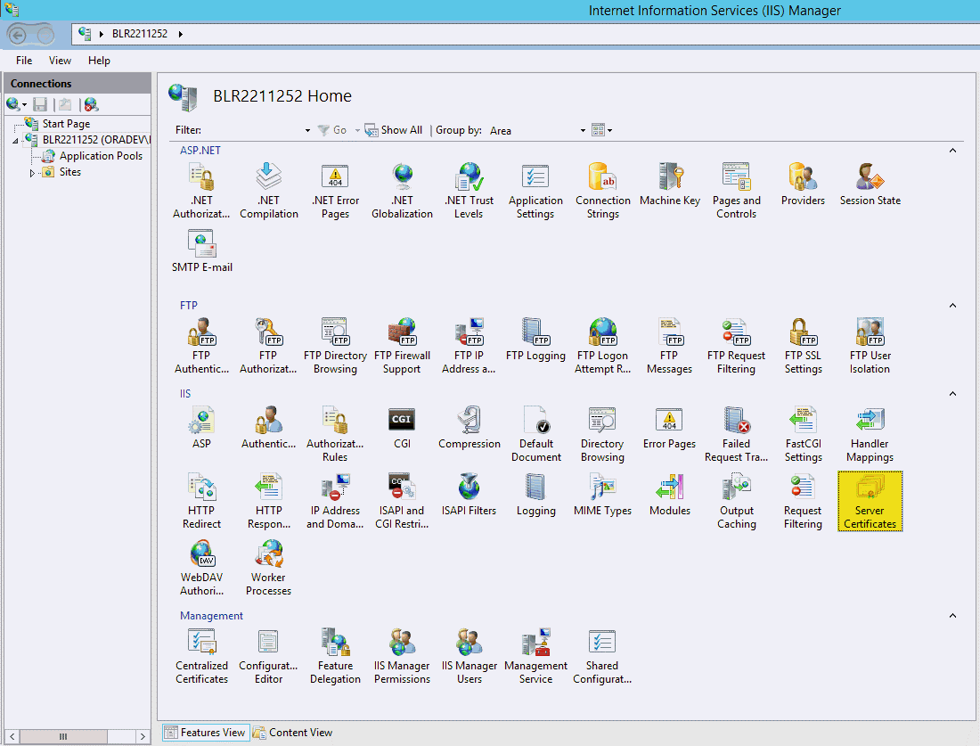The width and height of the screenshot is (980, 746).
Task: Open .NET Compilation feature
Action: coord(269,191)
